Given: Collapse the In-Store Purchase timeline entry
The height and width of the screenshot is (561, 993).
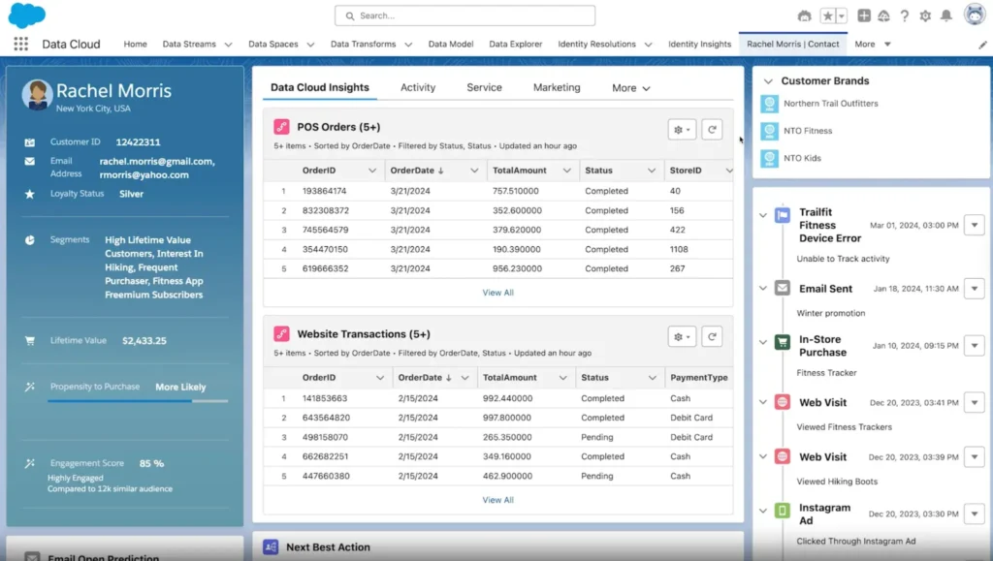Looking at the screenshot, I should coord(763,342).
